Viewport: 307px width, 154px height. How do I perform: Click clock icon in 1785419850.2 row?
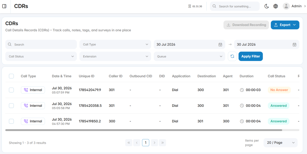(242, 121)
